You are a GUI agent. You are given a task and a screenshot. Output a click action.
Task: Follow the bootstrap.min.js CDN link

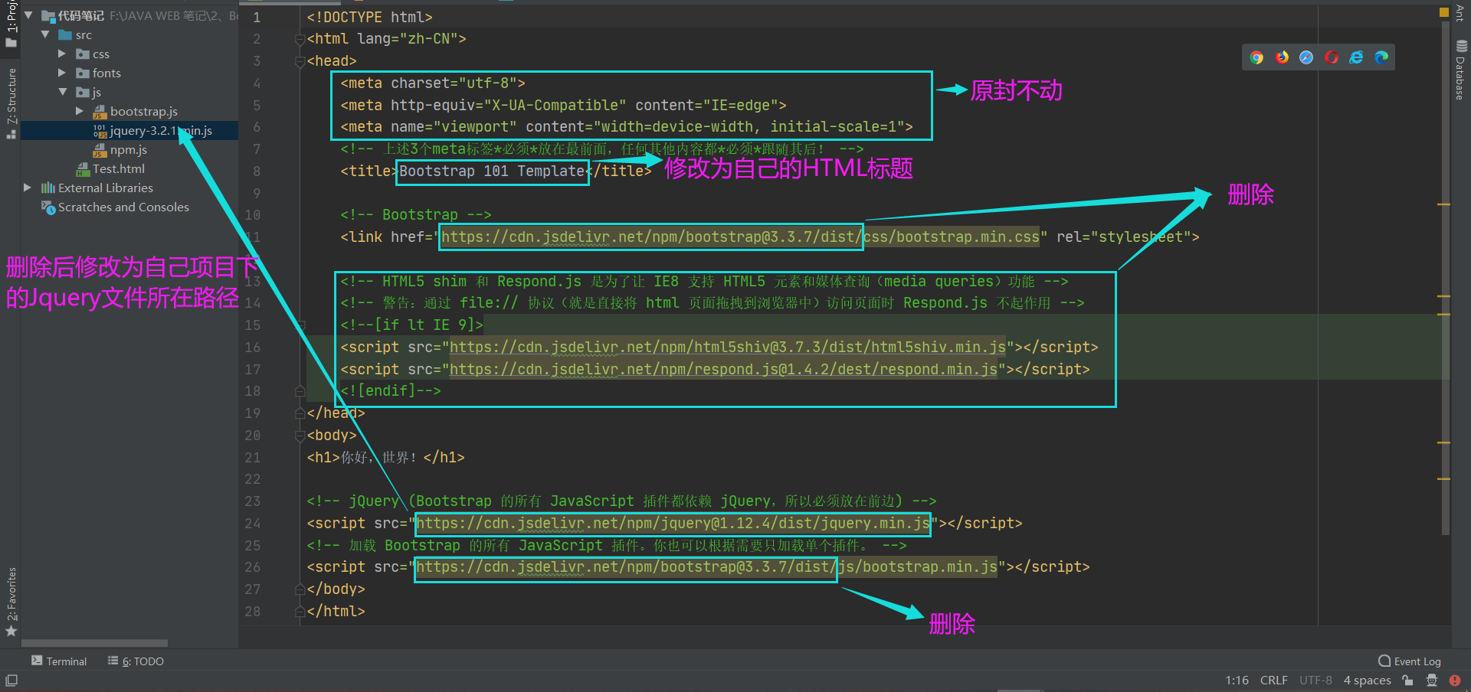click(x=706, y=567)
